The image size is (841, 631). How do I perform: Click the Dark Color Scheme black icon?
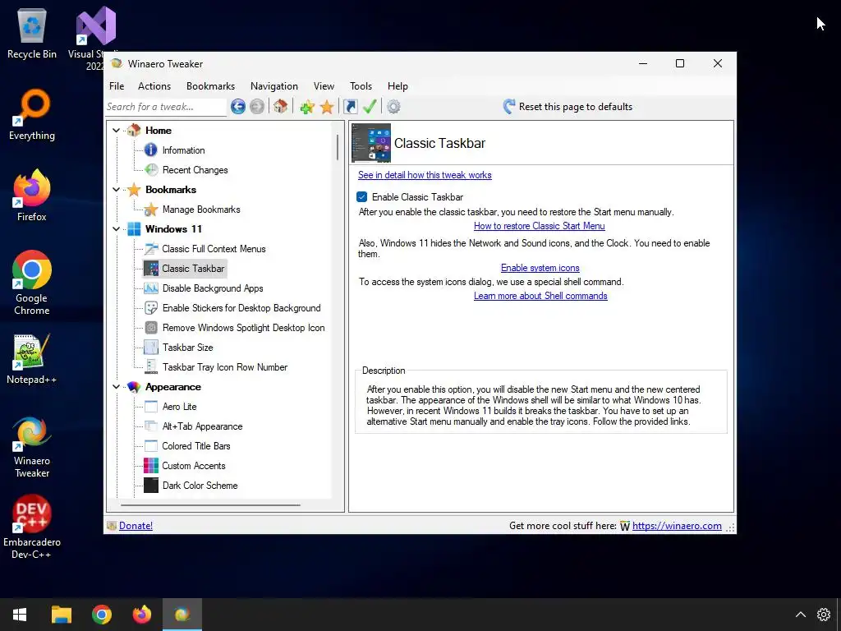(x=151, y=485)
